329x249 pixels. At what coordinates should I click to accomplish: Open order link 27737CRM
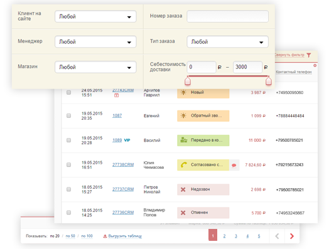[x=123, y=189]
